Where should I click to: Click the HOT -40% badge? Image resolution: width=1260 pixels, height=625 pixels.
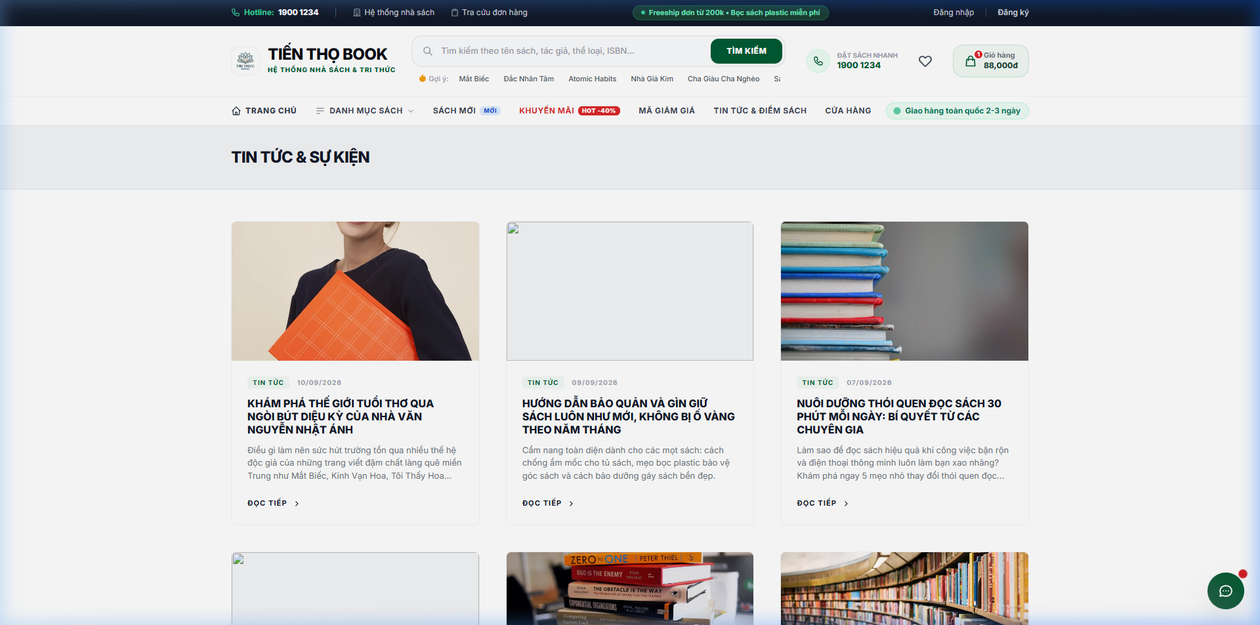(x=599, y=111)
